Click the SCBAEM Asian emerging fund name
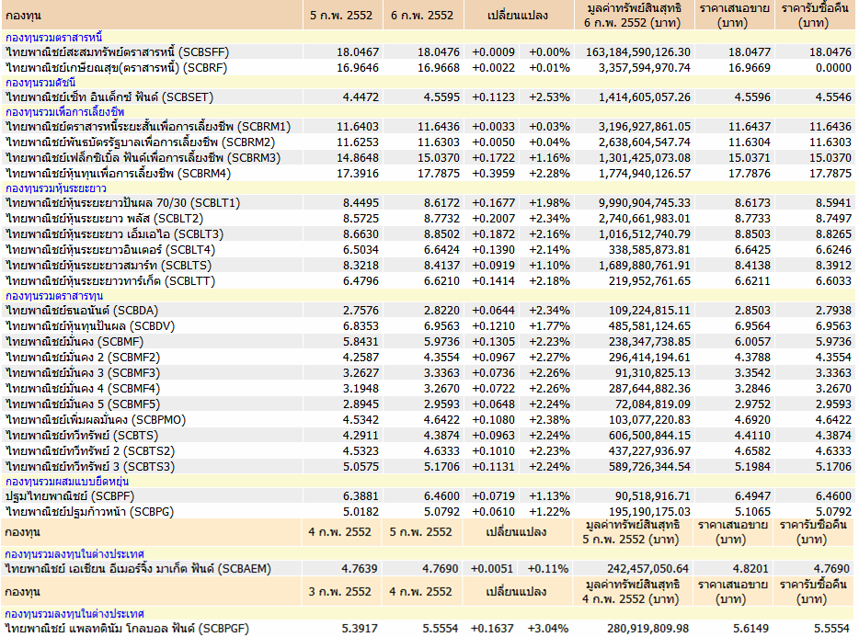This screenshot has height=637, width=859. click(x=138, y=569)
